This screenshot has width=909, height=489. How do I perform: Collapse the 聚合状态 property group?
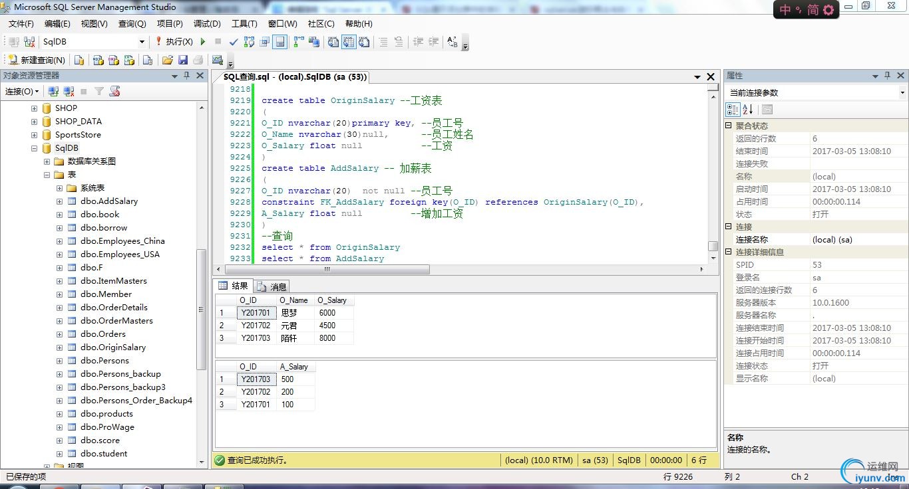click(729, 126)
